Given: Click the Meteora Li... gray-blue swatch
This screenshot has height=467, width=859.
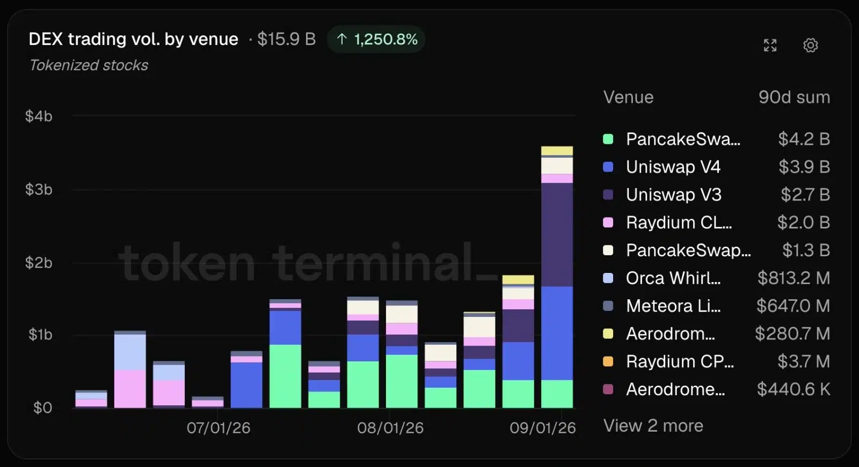Looking at the screenshot, I should (608, 306).
